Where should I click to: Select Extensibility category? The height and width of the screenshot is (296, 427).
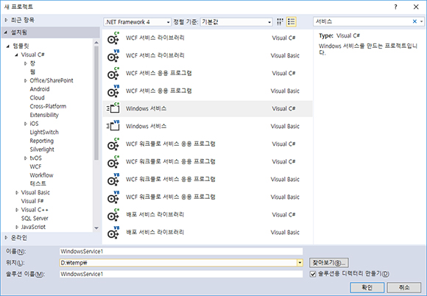click(44, 115)
